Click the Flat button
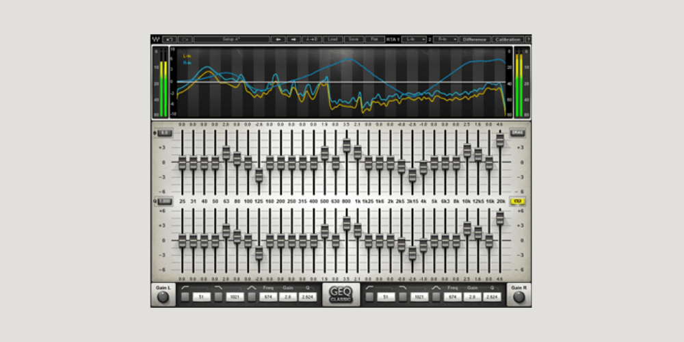The height and width of the screenshot is (342, 684). click(x=375, y=39)
